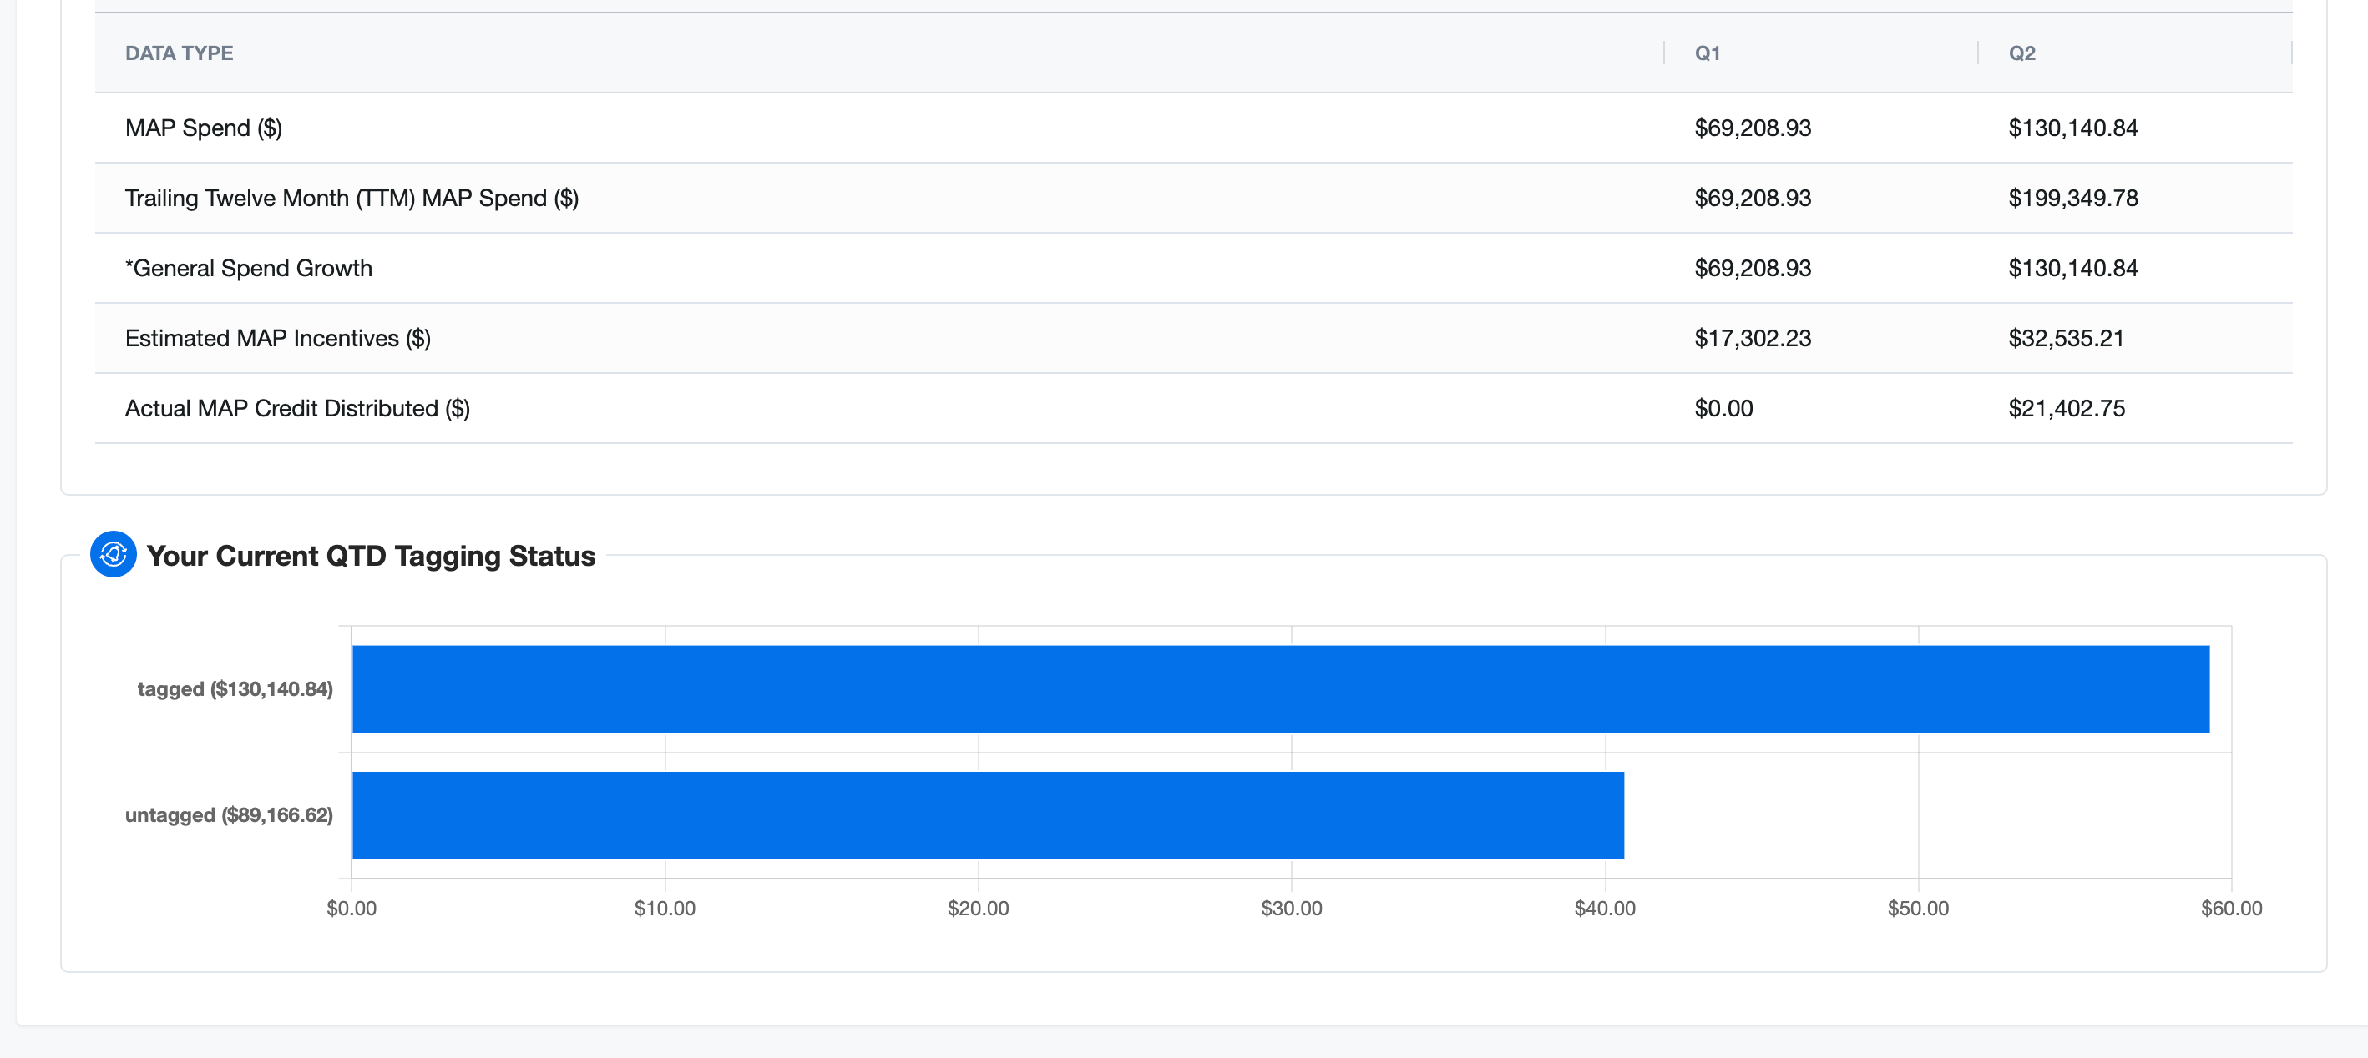Click TTM MAP Spend Q2 value $199,349.78
Viewport: 2368px width, 1058px height.
[x=2073, y=198]
